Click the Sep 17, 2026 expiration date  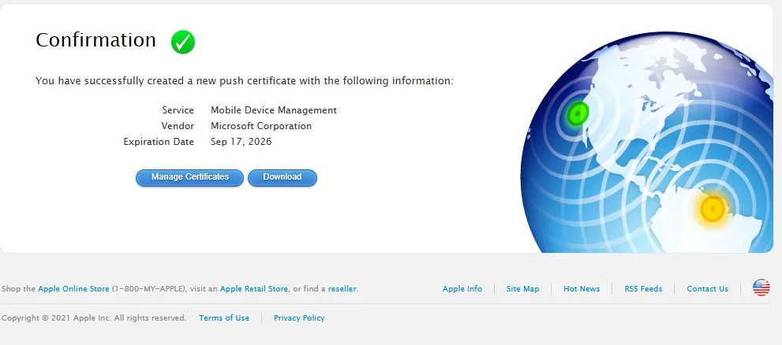(241, 142)
